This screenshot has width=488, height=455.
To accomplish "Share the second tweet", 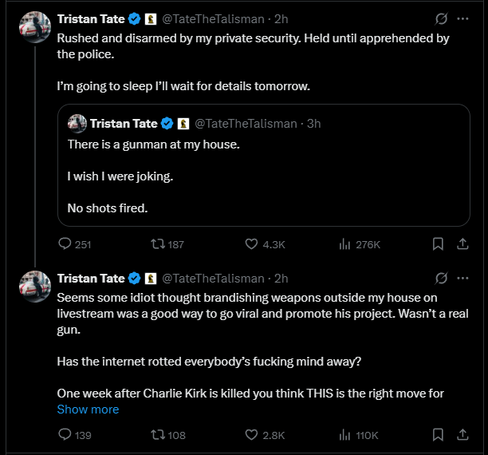I will pyautogui.click(x=462, y=435).
